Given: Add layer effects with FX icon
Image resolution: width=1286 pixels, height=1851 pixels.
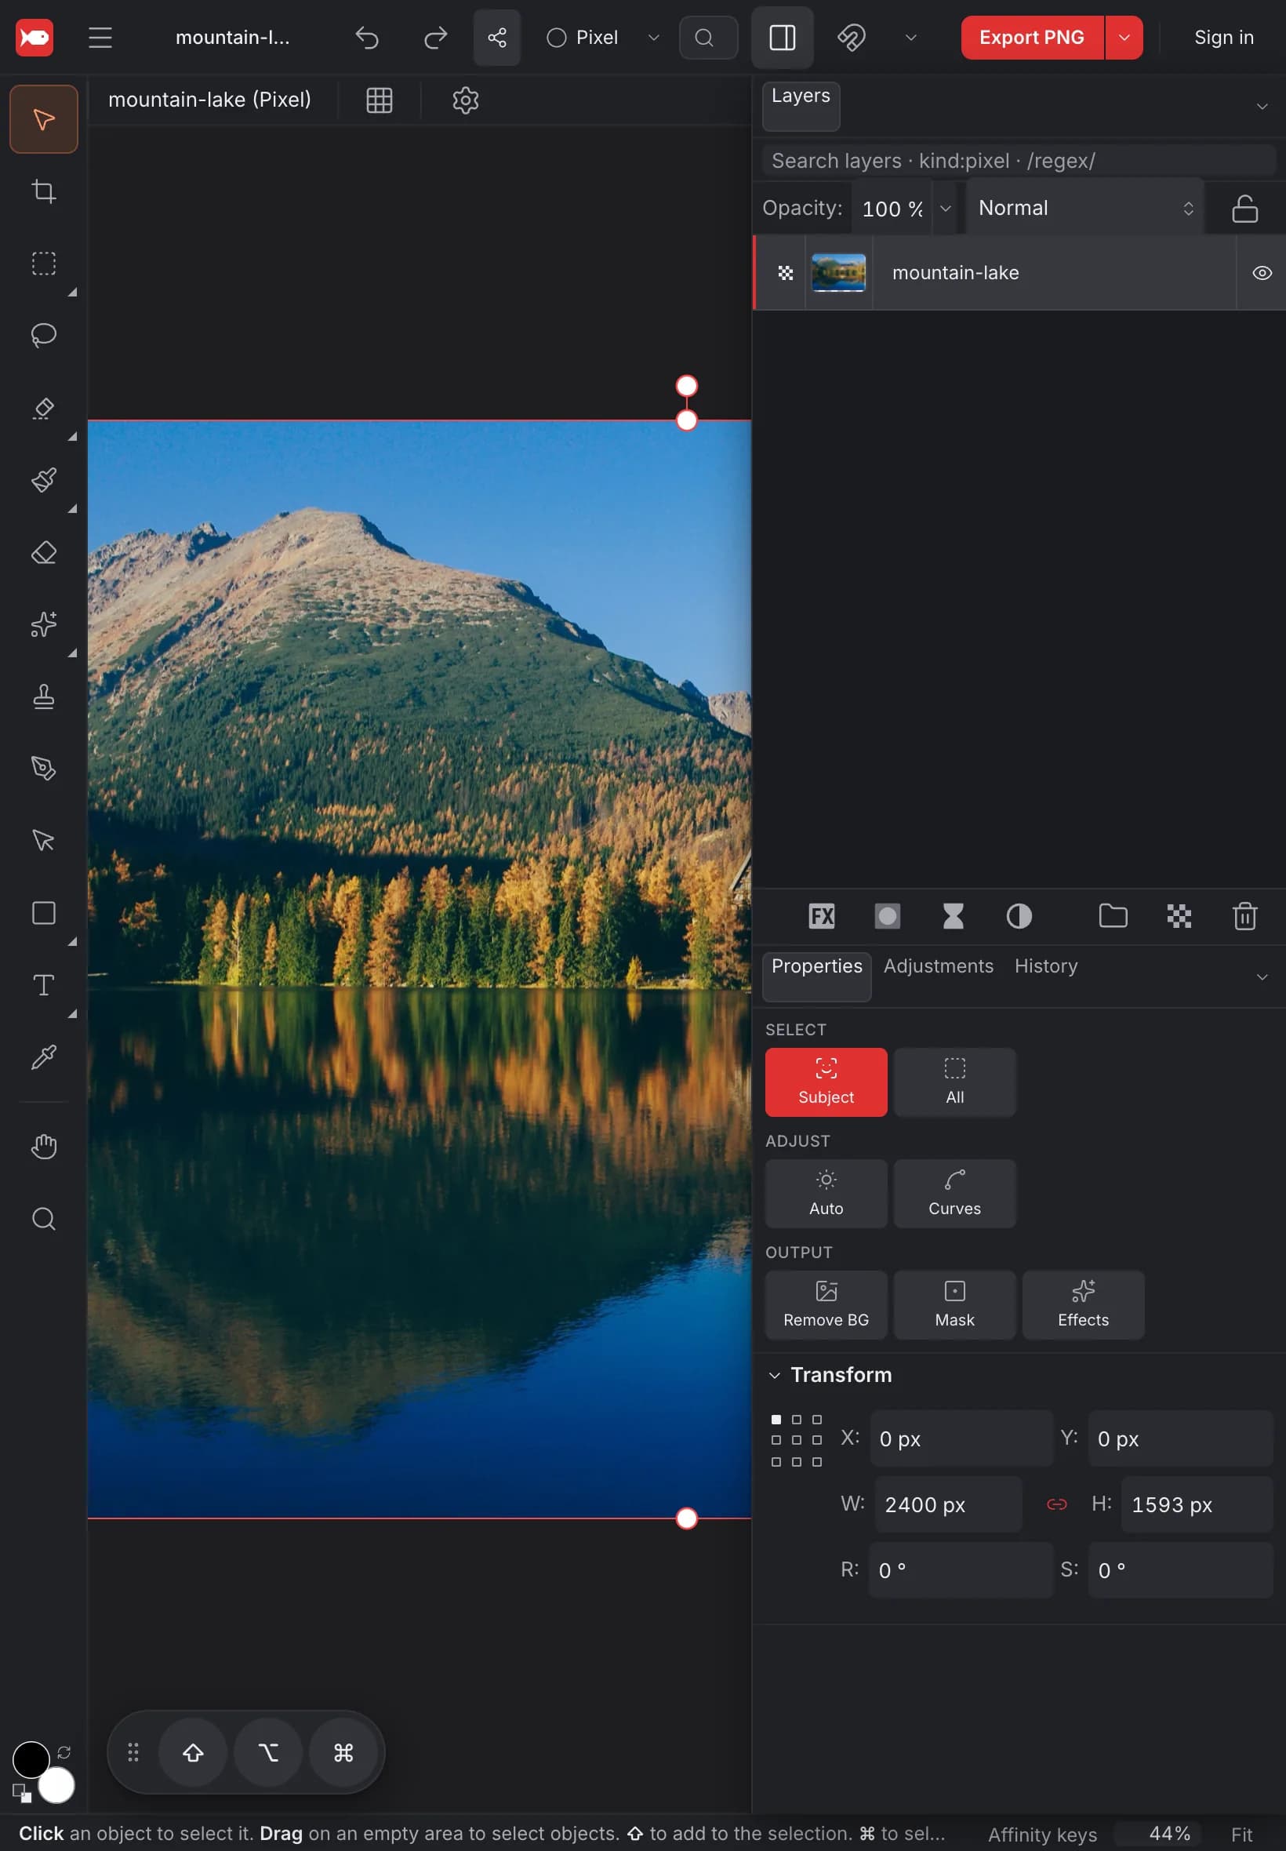Looking at the screenshot, I should 821,916.
